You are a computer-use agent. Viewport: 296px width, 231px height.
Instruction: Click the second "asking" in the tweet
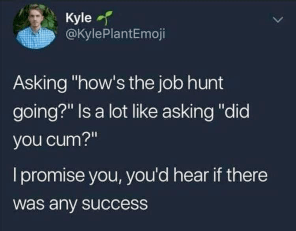pos(188,112)
